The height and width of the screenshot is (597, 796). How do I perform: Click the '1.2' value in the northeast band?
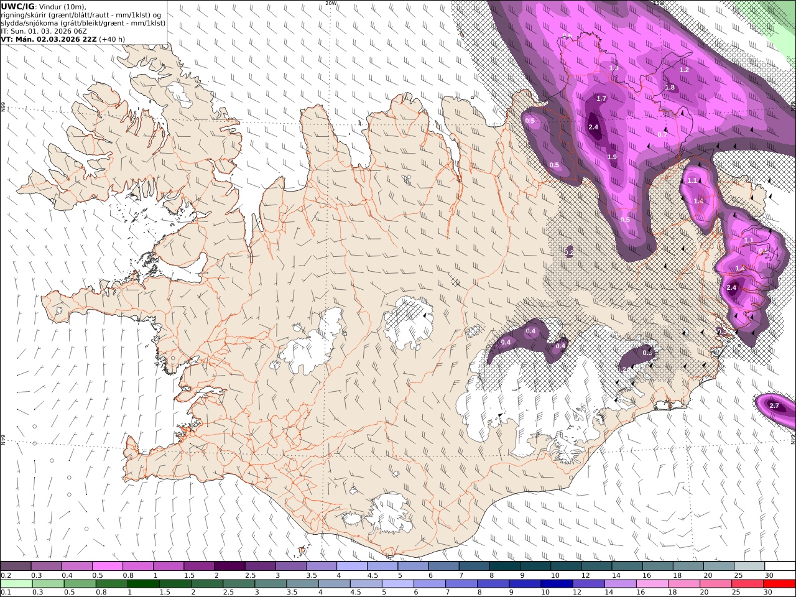(x=684, y=70)
